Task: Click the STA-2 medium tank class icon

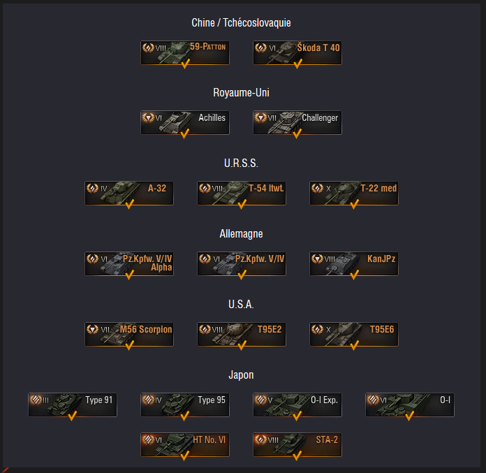Action: (x=260, y=439)
